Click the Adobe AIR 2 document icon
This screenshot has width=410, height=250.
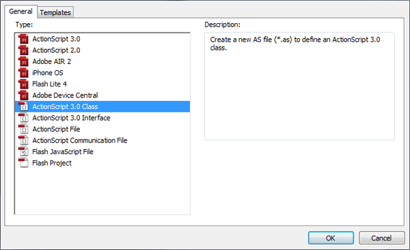(x=23, y=61)
